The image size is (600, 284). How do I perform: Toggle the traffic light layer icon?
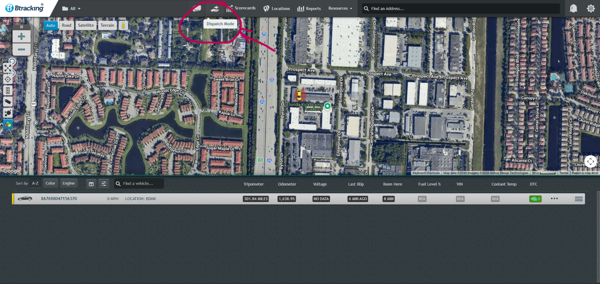pos(8,90)
